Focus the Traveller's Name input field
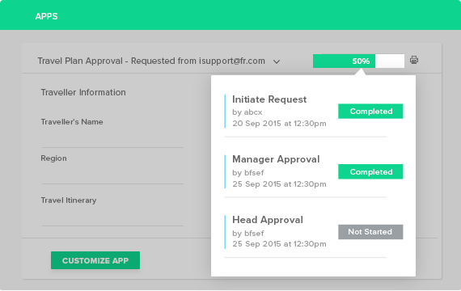Image resolution: width=461 pixels, height=291 pixels. point(112,139)
